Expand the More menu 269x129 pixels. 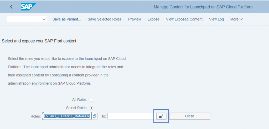click(236, 19)
